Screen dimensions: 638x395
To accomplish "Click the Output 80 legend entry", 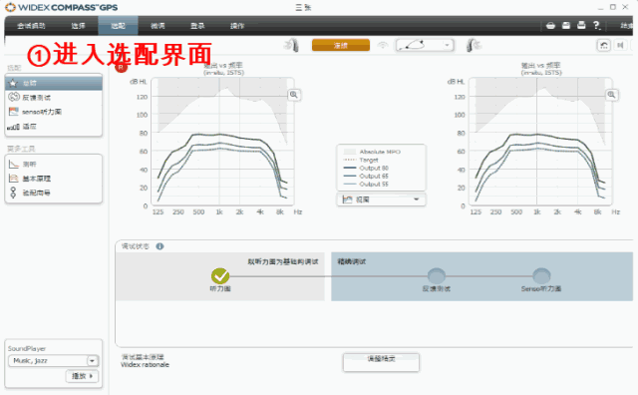I will coord(366,168).
